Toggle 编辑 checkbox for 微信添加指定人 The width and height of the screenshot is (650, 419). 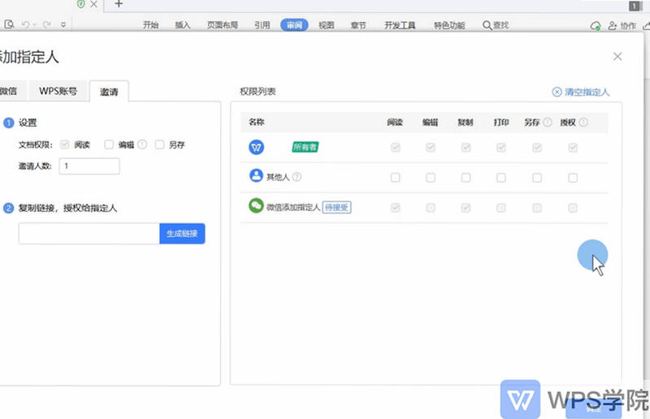[x=431, y=208]
